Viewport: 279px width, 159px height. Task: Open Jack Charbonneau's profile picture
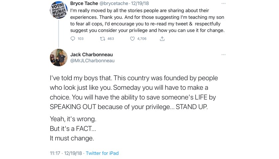point(59,58)
